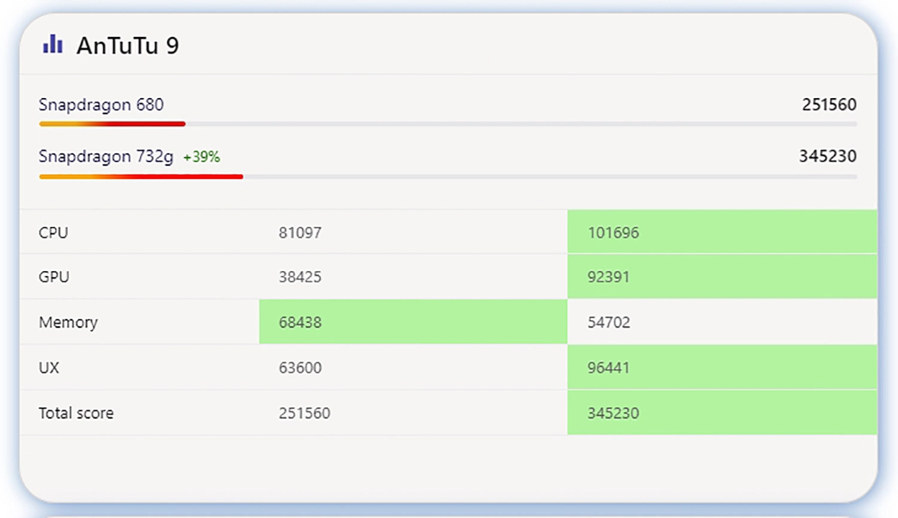Click the +39% difference indicator

[202, 157]
